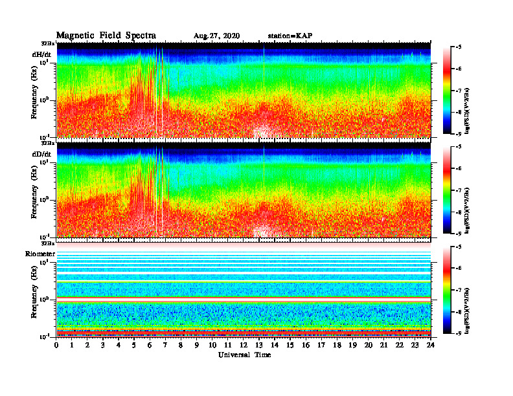The image size is (513, 396).
Task: Click the Riometer spectrogram plot area
Action: click(244, 289)
